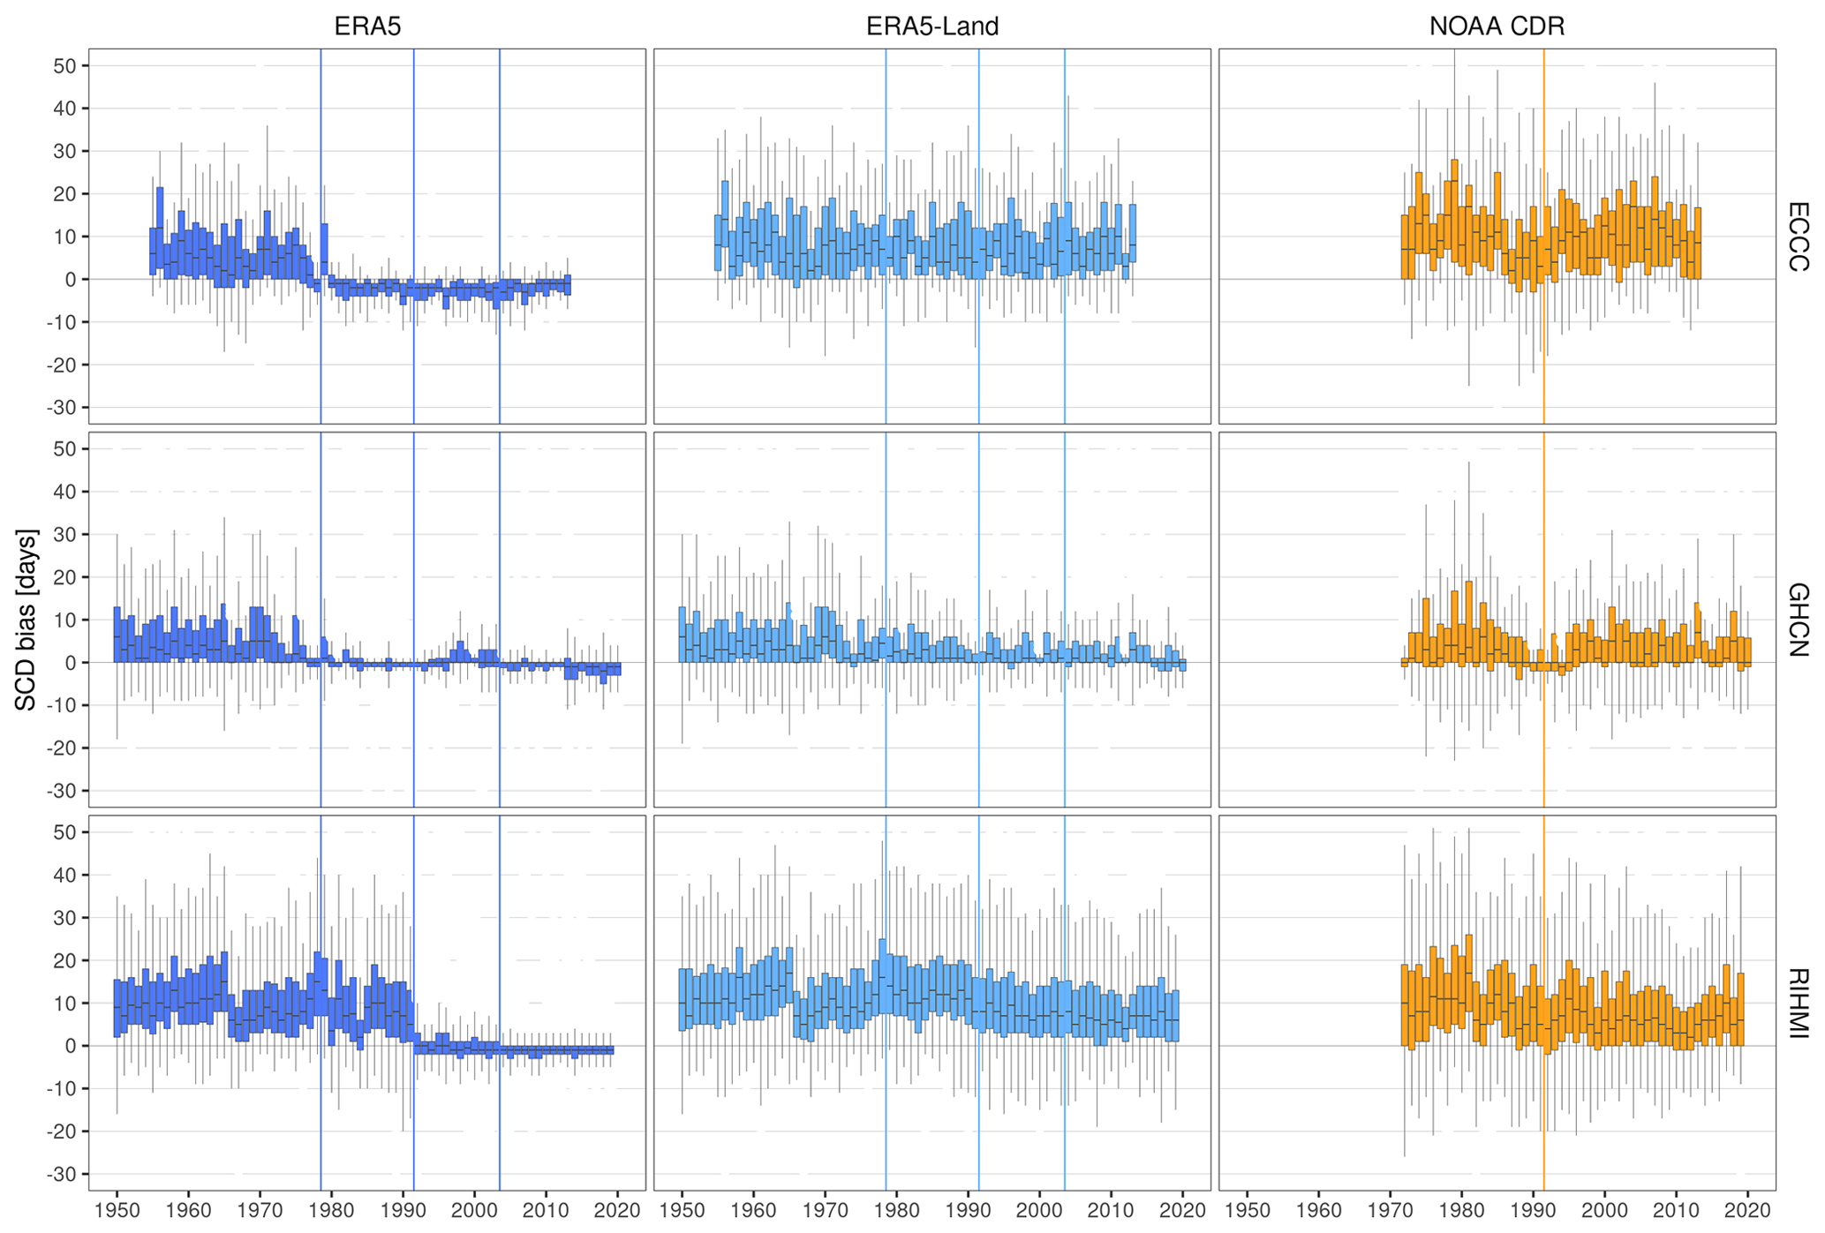This screenshot has width=1825, height=1233.
Task: Click the 1950 tick under the ERA5 column
Action: point(117,1210)
